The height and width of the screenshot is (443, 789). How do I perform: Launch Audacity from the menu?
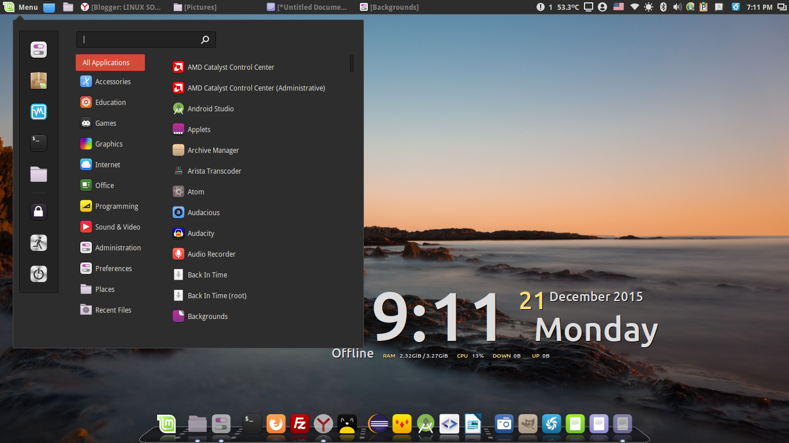(199, 233)
